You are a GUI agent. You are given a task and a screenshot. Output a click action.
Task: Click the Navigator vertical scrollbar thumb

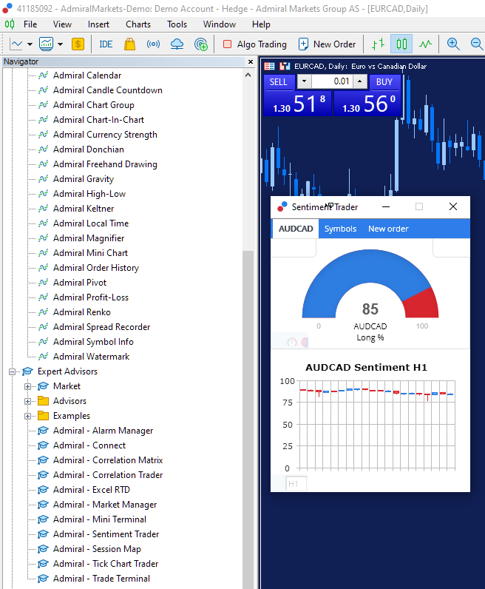[248, 420]
